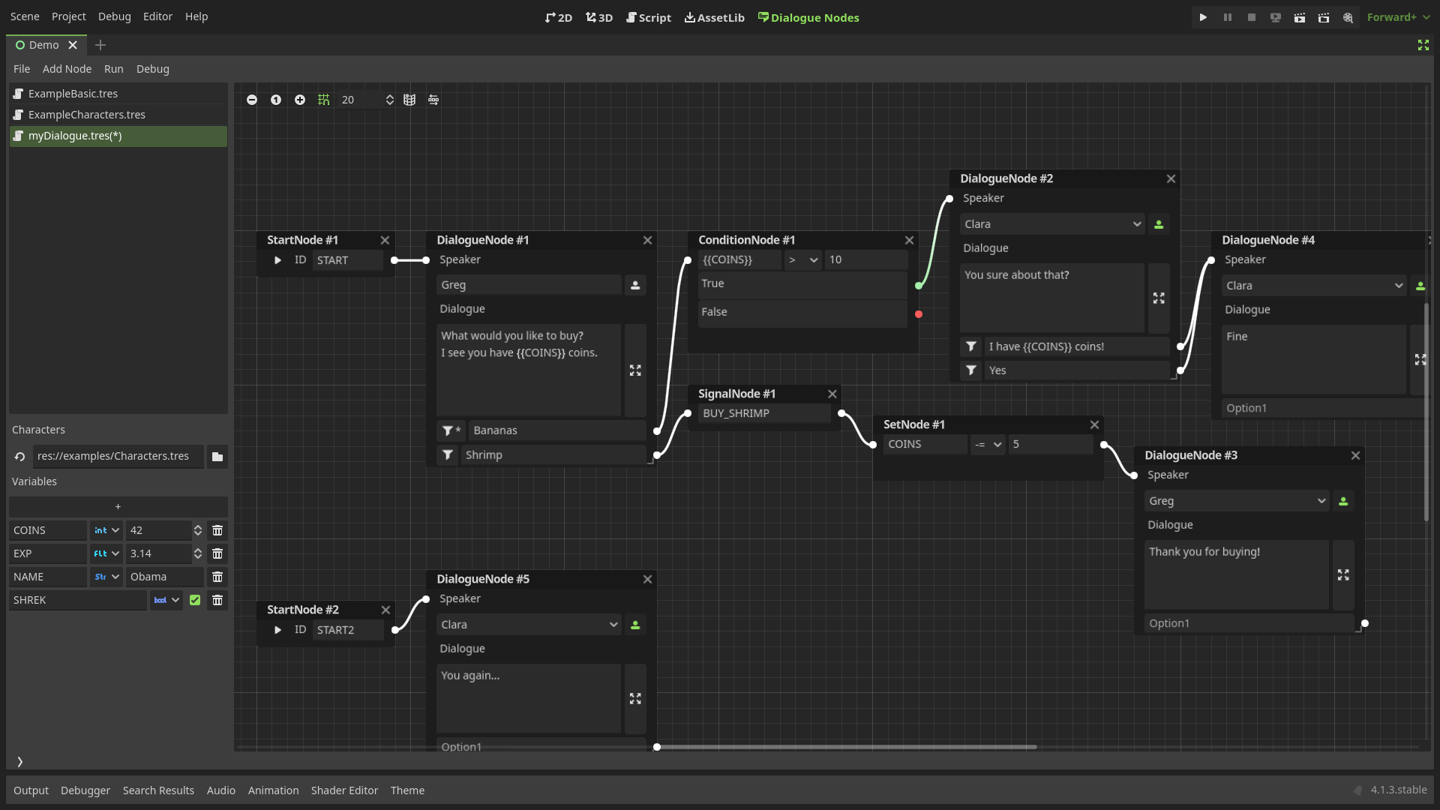Select ExampleCharacters.tres in file list
The width and height of the screenshot is (1440, 810).
pyautogui.click(x=87, y=115)
